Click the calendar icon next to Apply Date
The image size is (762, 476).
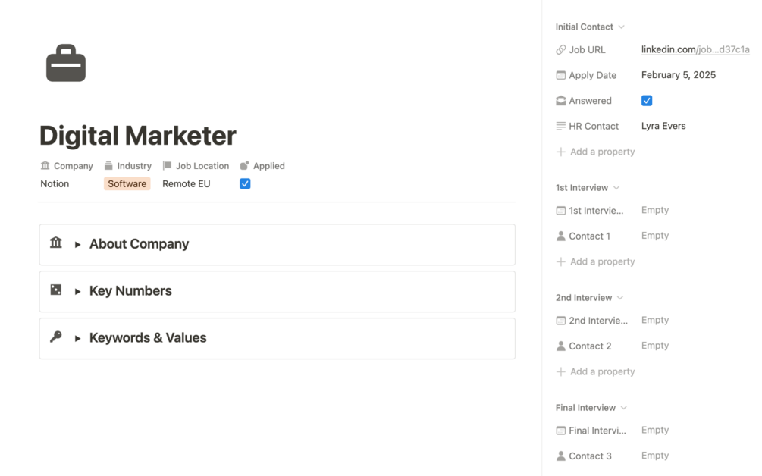point(561,75)
